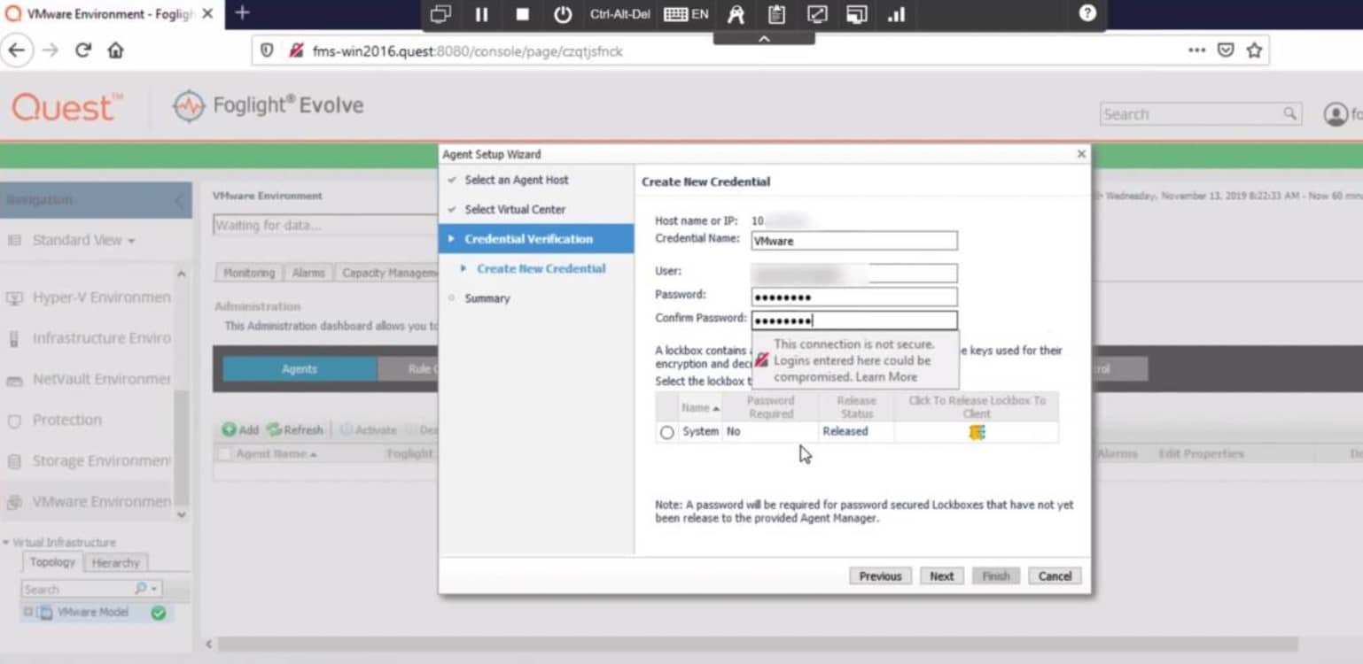Click the insecure connection lock icon in address bar
The height and width of the screenshot is (664, 1363).
pos(297,51)
